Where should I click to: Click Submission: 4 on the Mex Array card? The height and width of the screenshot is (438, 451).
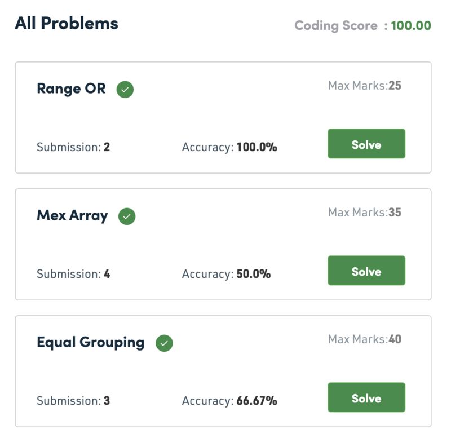pos(73,274)
